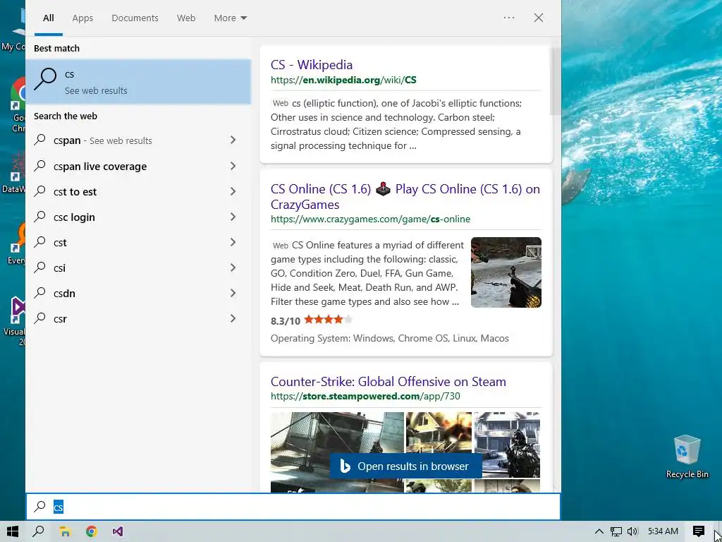
Task: Select the 'cs' best match result
Action: click(x=138, y=82)
